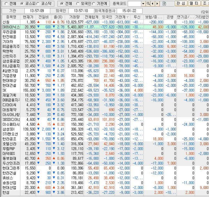The image size is (209, 197).
Task: Sort by the 거래량 column header
Action: point(74,17)
